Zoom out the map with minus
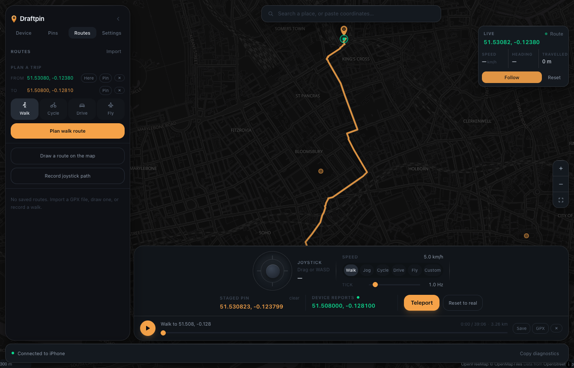The width and height of the screenshot is (574, 368). click(x=561, y=184)
